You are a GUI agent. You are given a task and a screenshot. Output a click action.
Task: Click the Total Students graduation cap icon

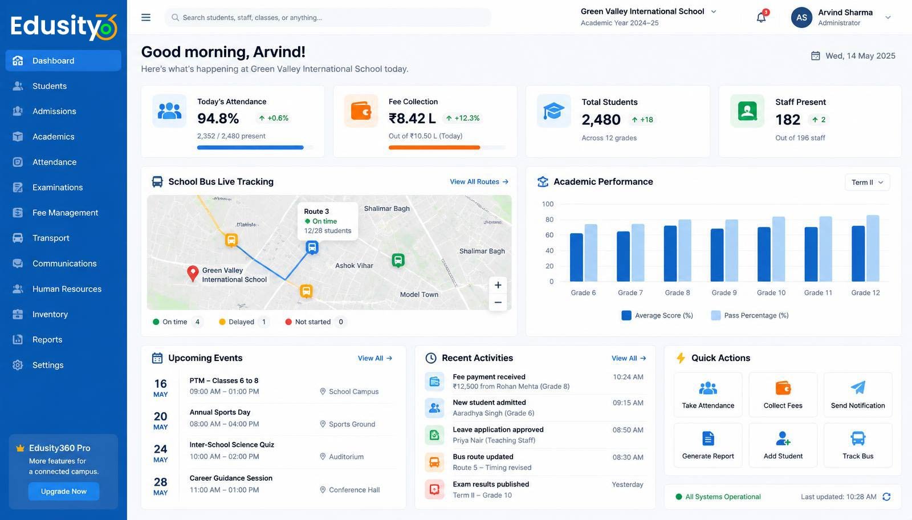pyautogui.click(x=553, y=111)
